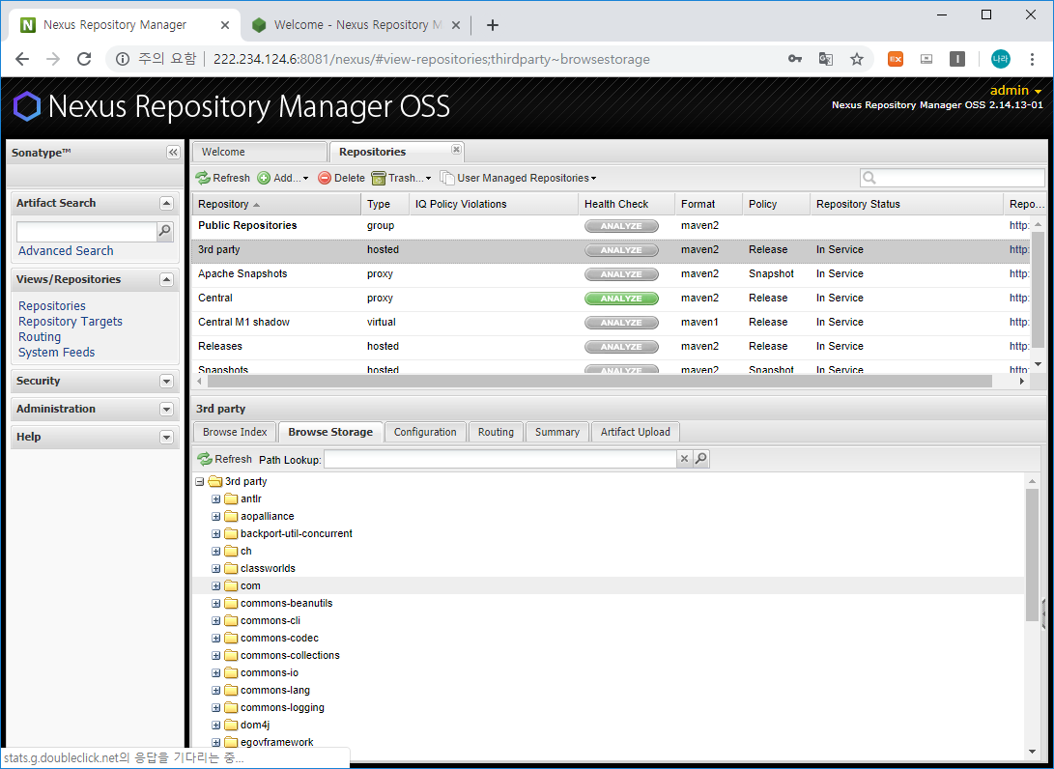Go back in browser history

pos(22,59)
